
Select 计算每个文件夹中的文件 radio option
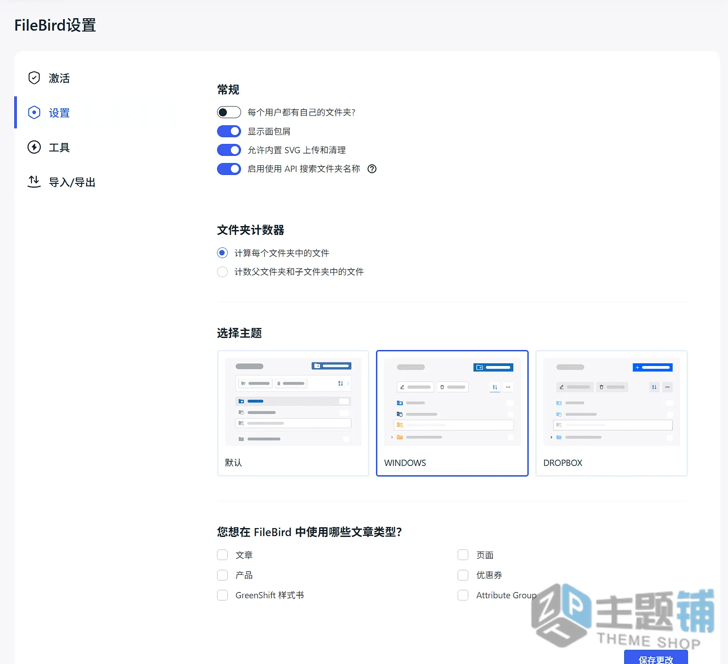point(222,253)
